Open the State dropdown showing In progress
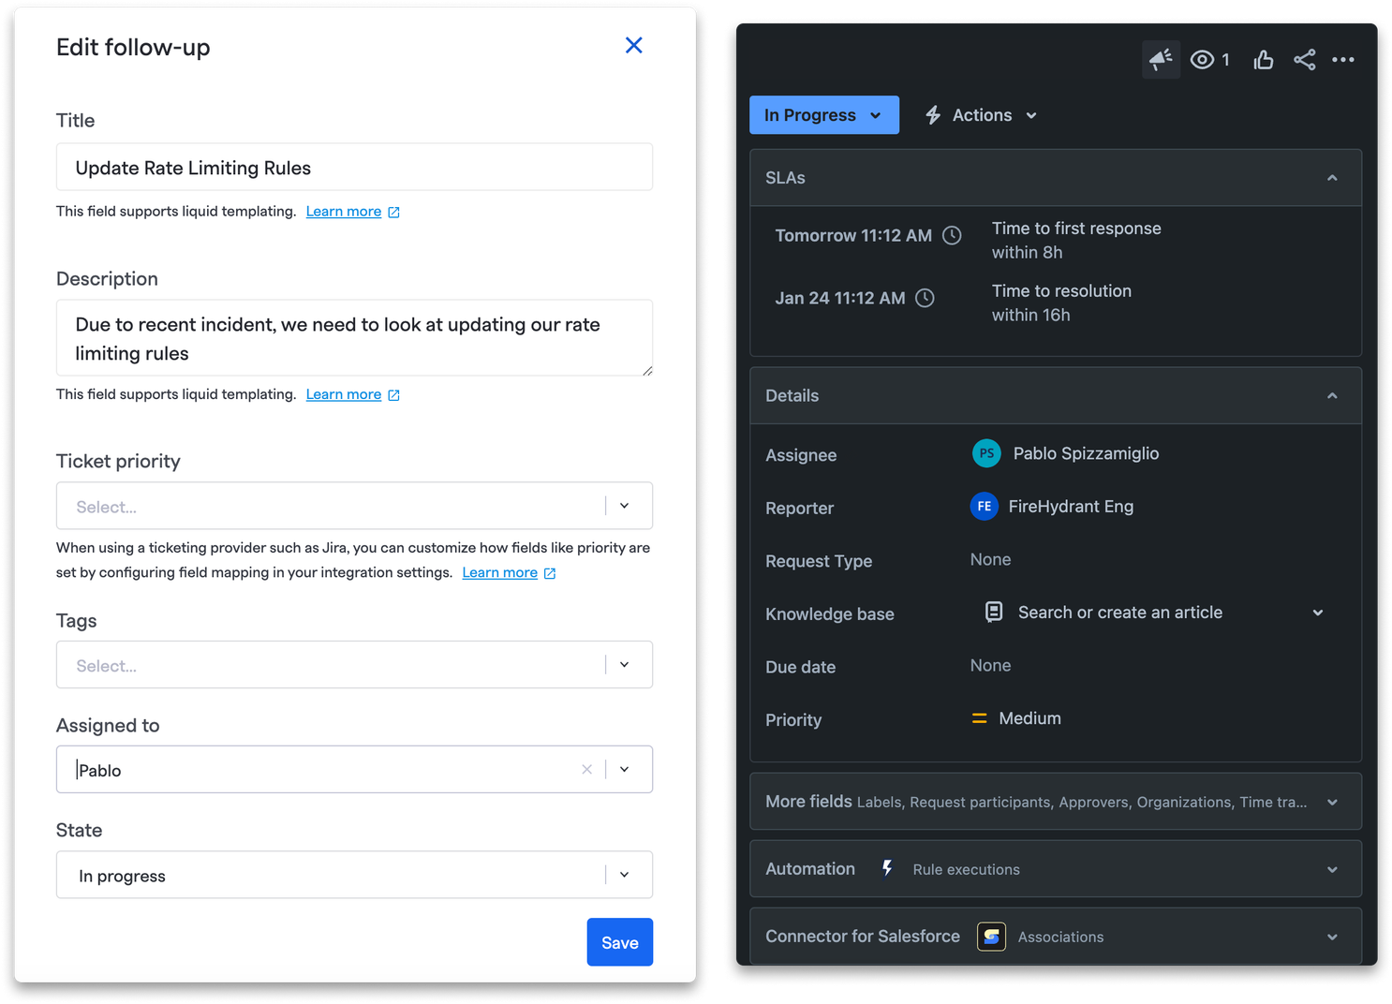1392x1004 pixels. (354, 875)
